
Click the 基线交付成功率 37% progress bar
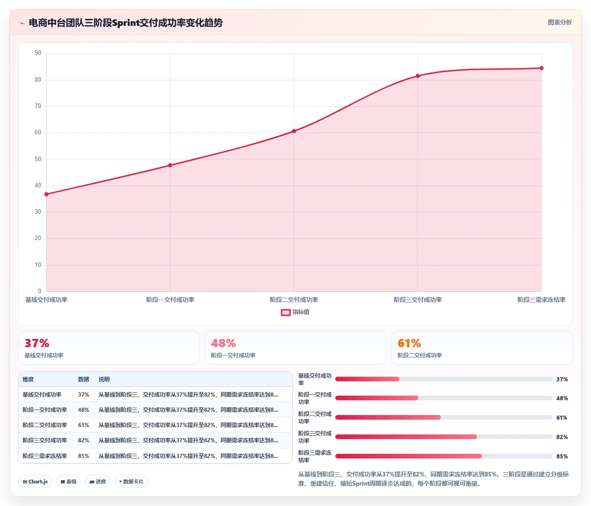(444, 379)
